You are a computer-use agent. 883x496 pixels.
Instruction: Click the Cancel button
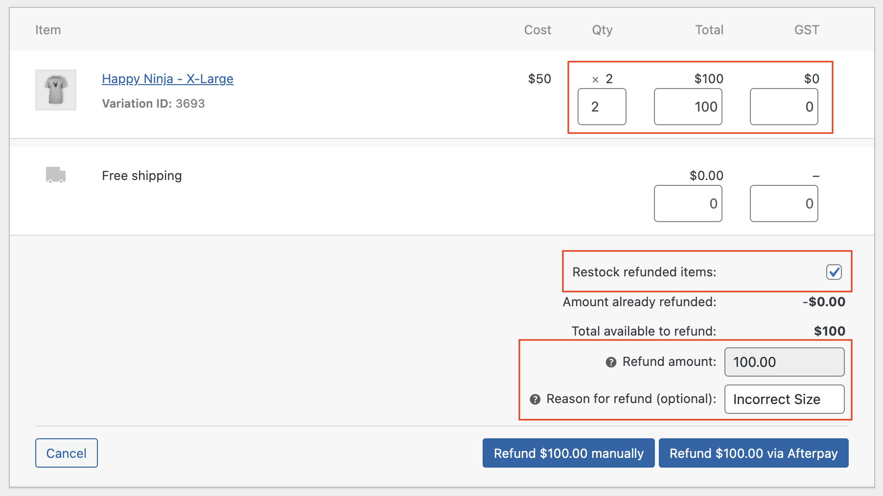[67, 453]
